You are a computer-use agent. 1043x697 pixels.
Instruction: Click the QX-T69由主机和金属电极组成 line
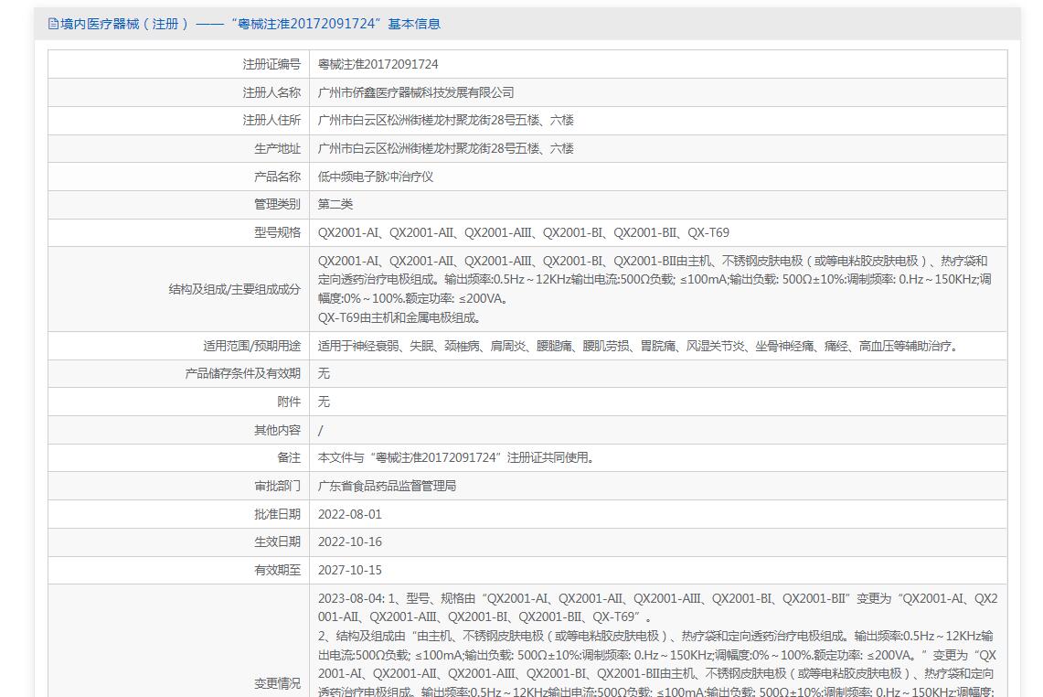399,318
